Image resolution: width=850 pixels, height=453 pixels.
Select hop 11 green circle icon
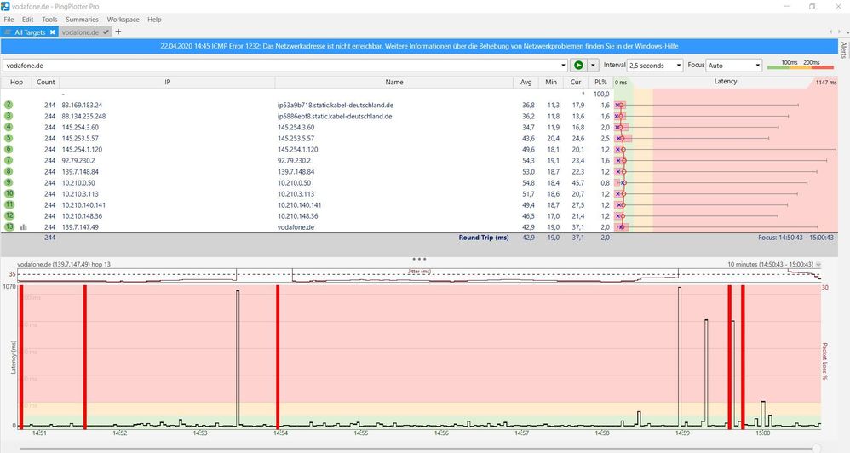pos(9,205)
